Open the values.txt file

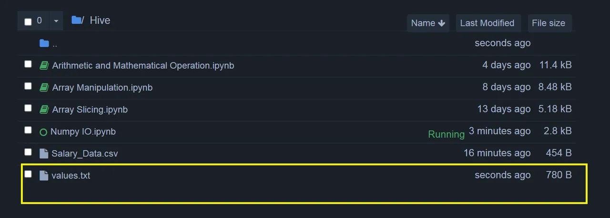[71, 176]
